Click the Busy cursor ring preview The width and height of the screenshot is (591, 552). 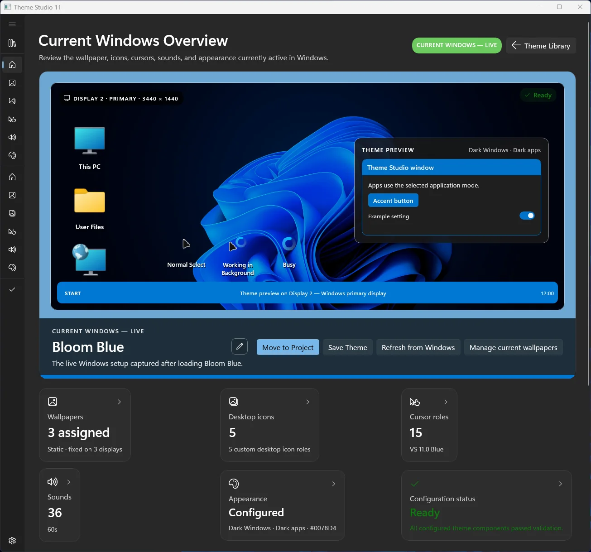point(289,244)
